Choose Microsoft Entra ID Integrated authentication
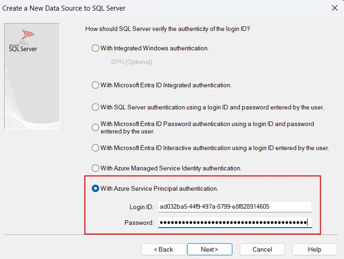Screen dimensions: 344x259 pyautogui.click(x=95, y=85)
